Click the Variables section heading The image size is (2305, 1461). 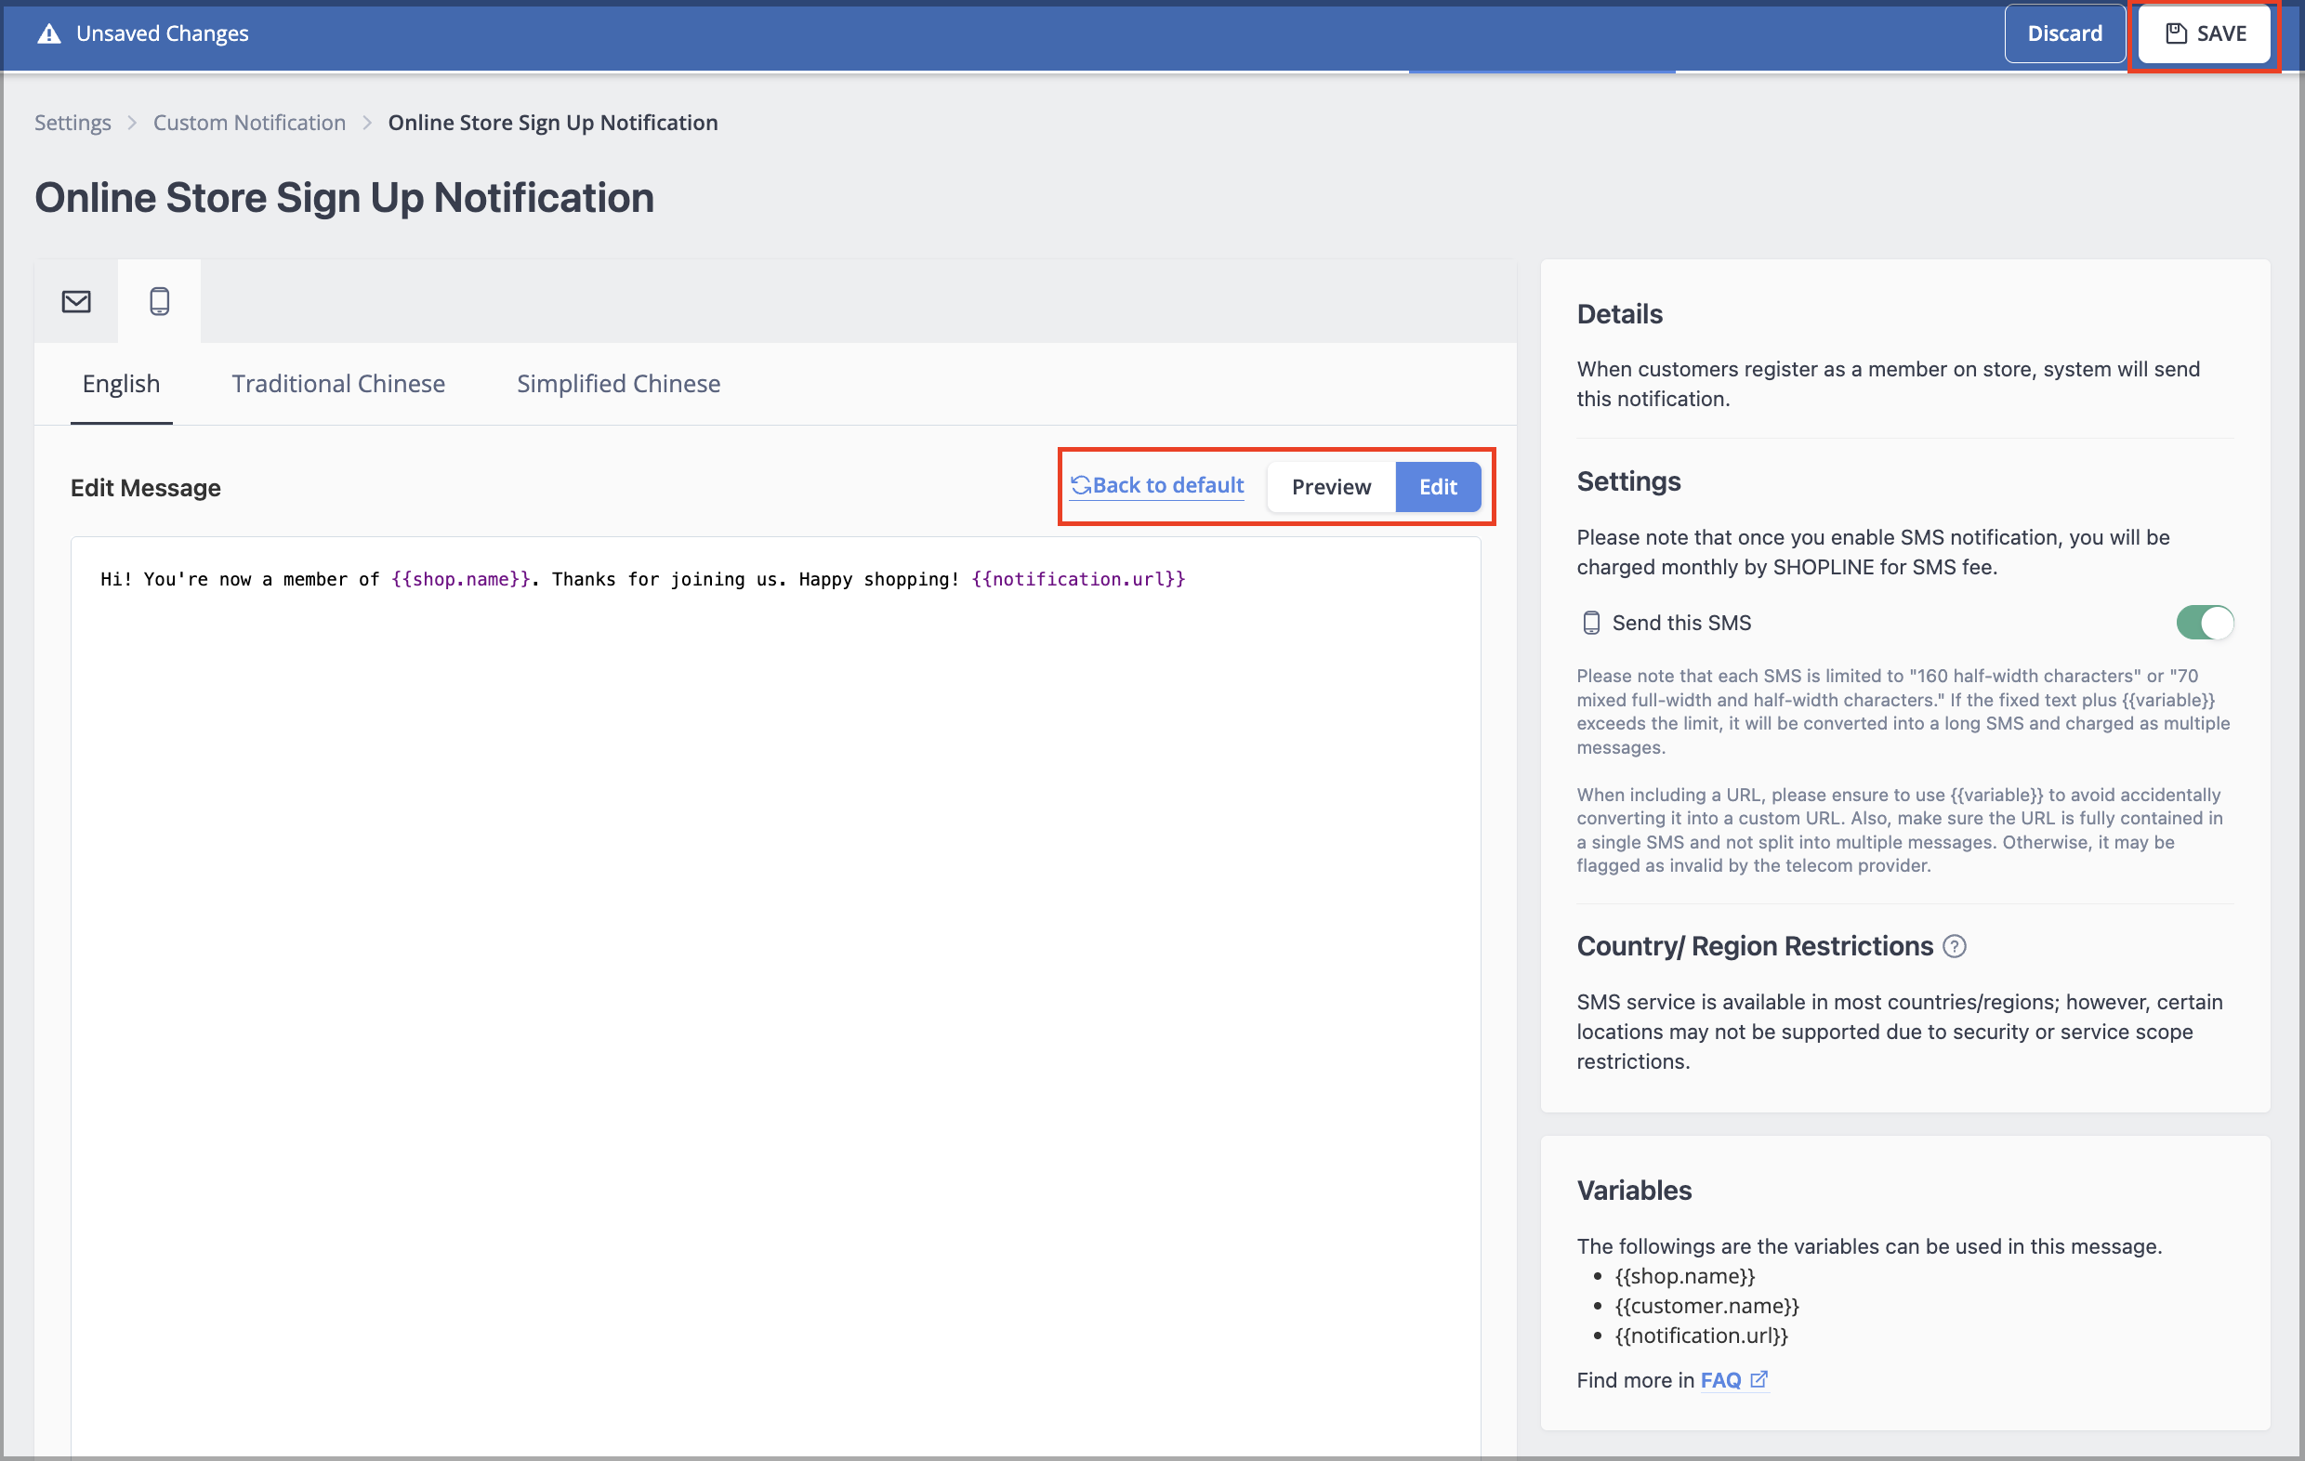click(x=1634, y=1190)
